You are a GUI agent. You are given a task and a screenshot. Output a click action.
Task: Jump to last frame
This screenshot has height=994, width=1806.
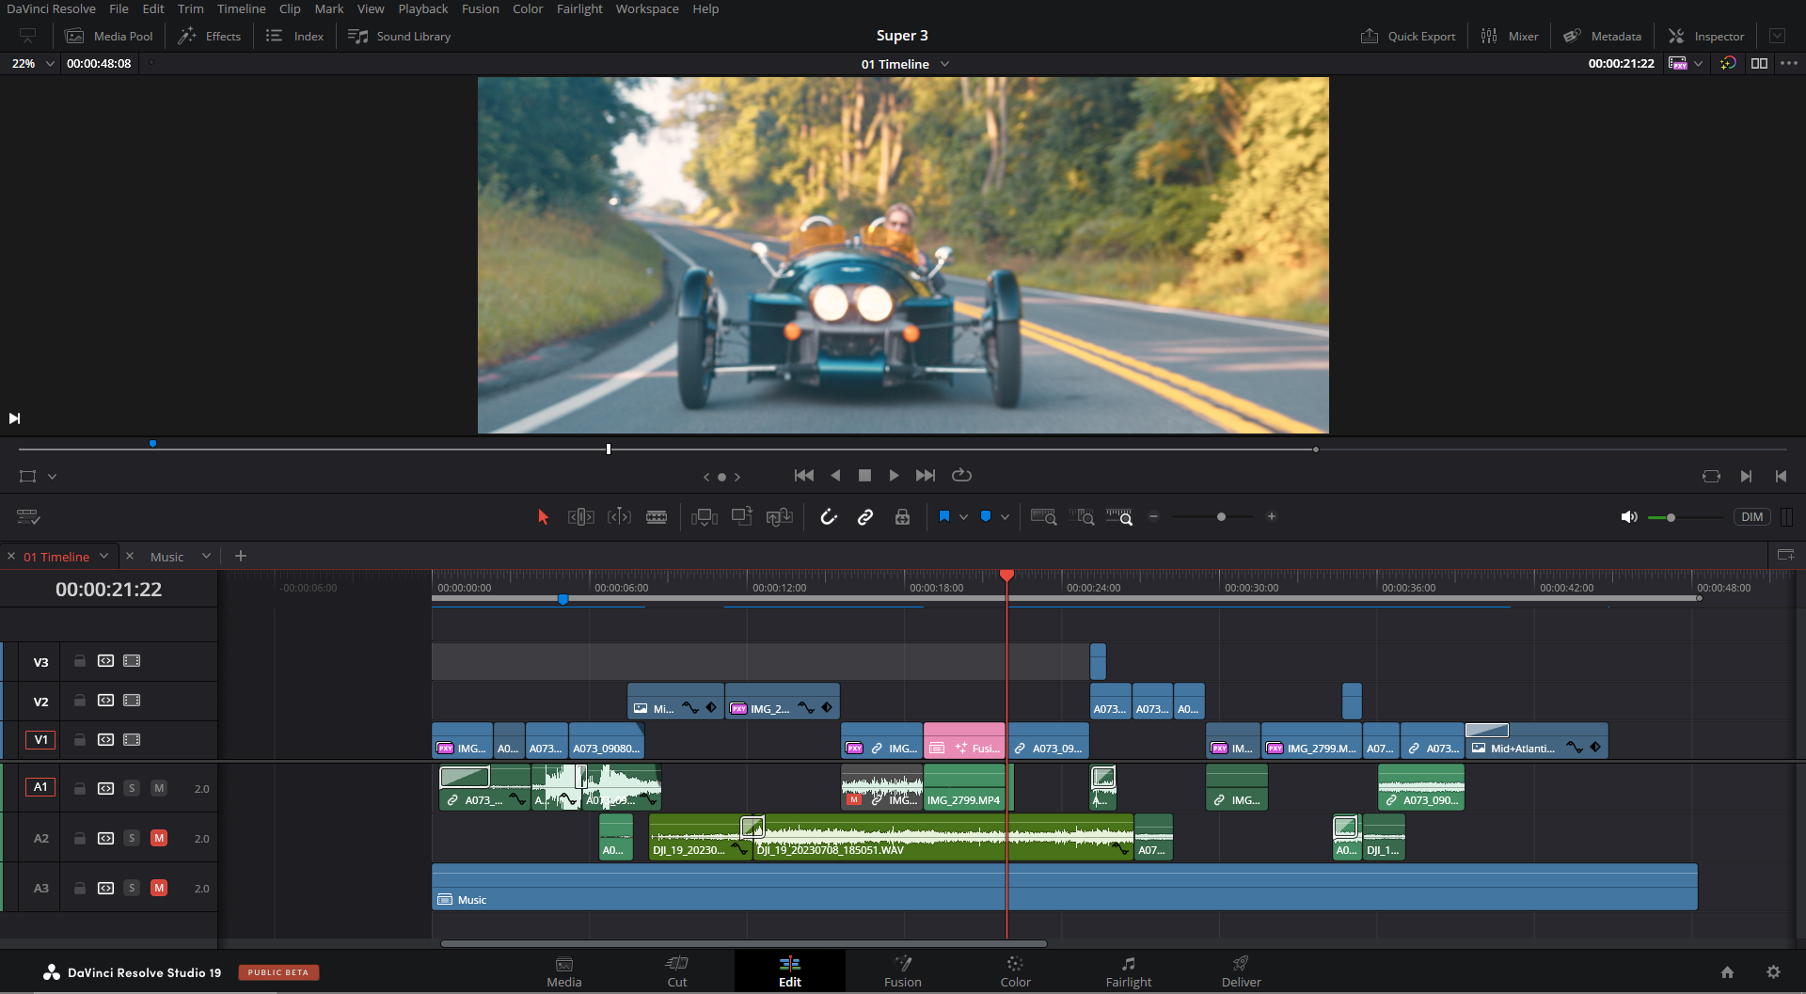926,476
